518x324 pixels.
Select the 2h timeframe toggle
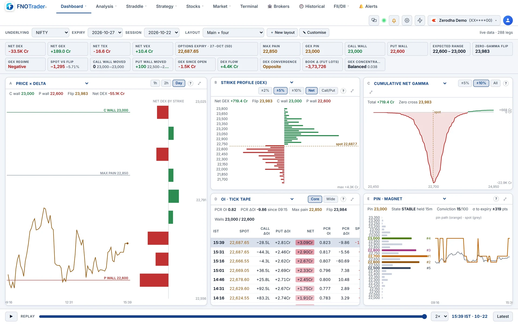coord(166,83)
